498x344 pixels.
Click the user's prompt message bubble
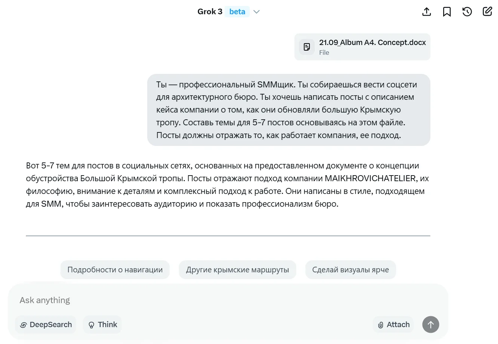click(288, 110)
